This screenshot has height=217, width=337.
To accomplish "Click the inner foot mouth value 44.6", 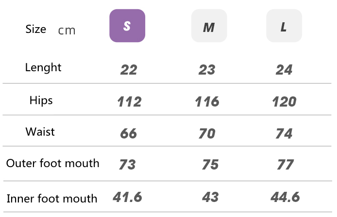I will tap(285, 197).
